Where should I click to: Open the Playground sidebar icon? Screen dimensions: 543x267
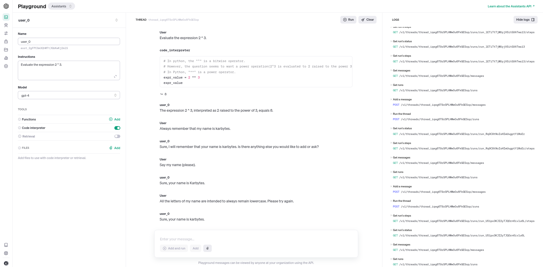point(6,17)
